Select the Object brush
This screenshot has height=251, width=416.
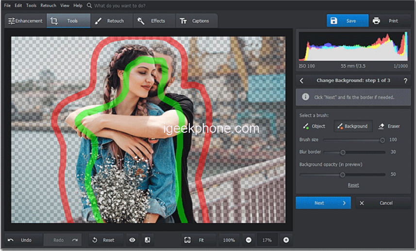pos(314,126)
